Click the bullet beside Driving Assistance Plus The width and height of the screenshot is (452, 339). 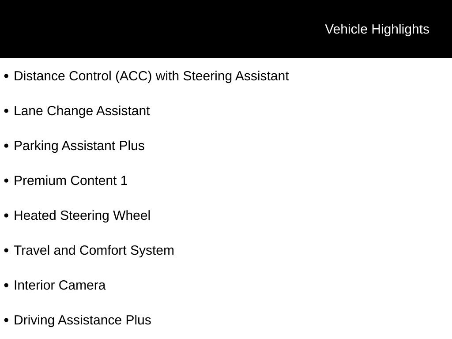(x=6, y=320)
